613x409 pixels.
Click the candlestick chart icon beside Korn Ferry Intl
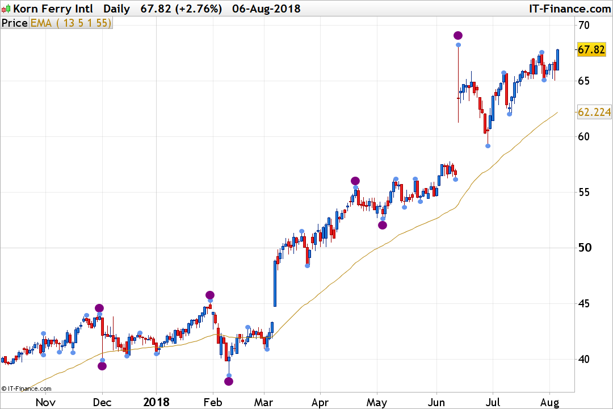coord(6,9)
